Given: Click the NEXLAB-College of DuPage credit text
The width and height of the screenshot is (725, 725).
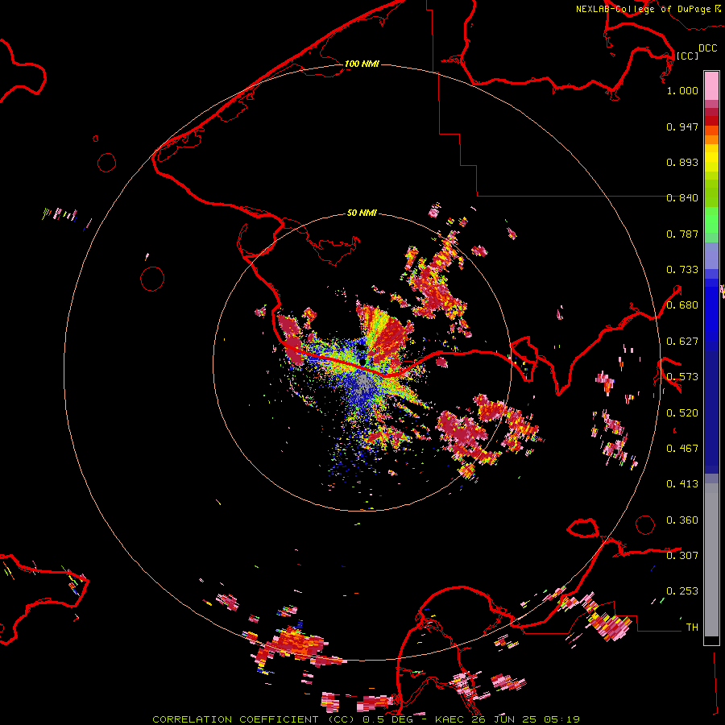Looking at the screenshot, I should 643,9.
